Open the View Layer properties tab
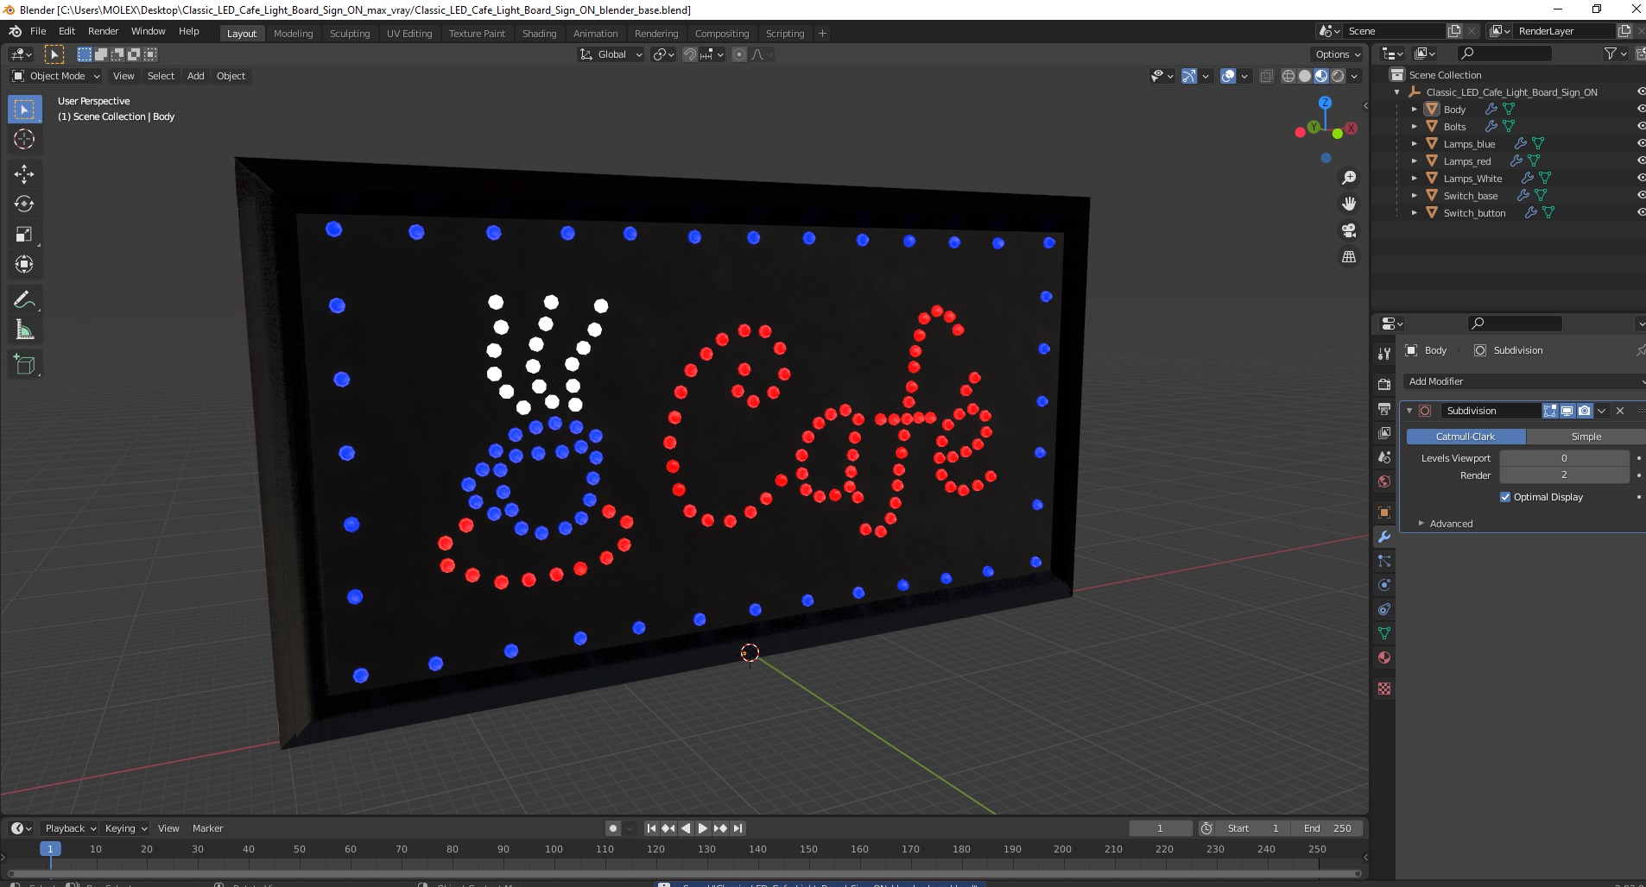Screen dimensions: 1646x887 click(1384, 433)
